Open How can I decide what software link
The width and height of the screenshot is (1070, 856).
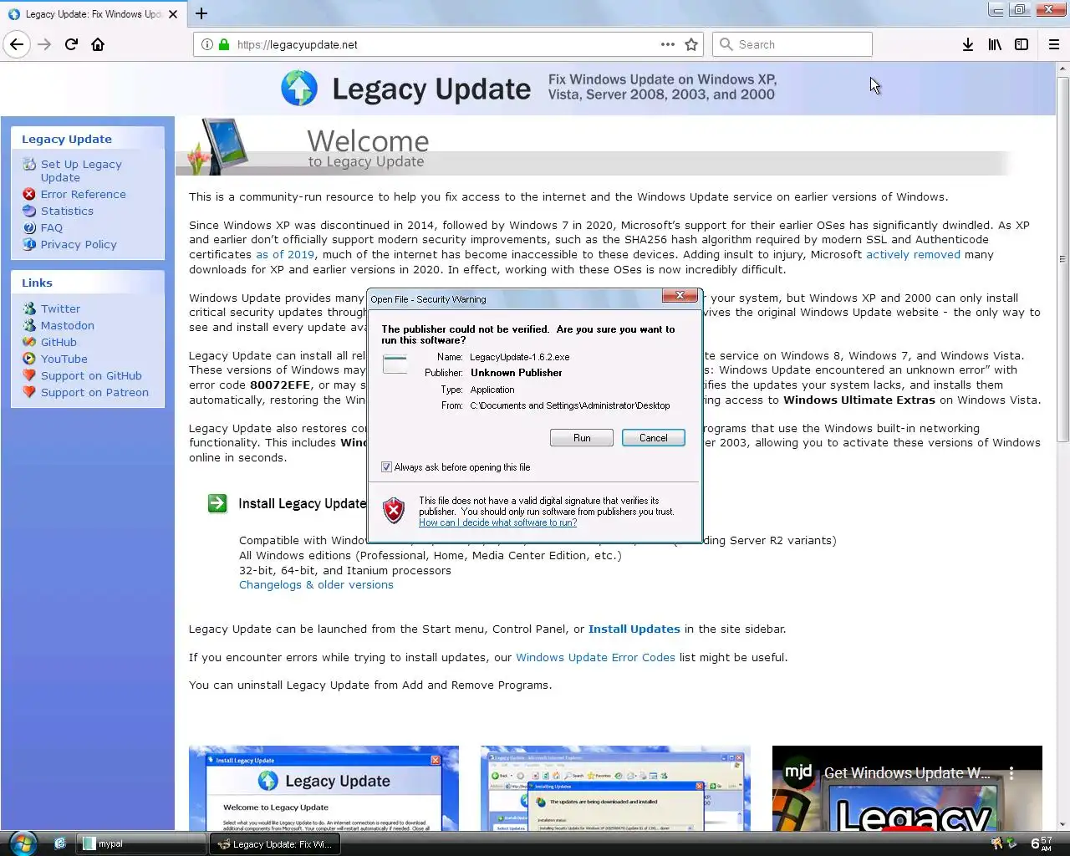pos(497,522)
